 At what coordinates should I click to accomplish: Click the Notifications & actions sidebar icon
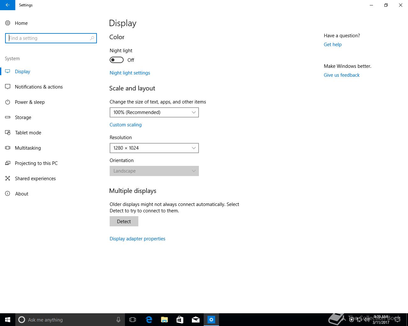coord(8,87)
